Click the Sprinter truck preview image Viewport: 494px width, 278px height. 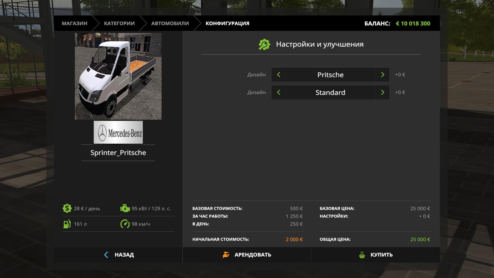point(118,76)
